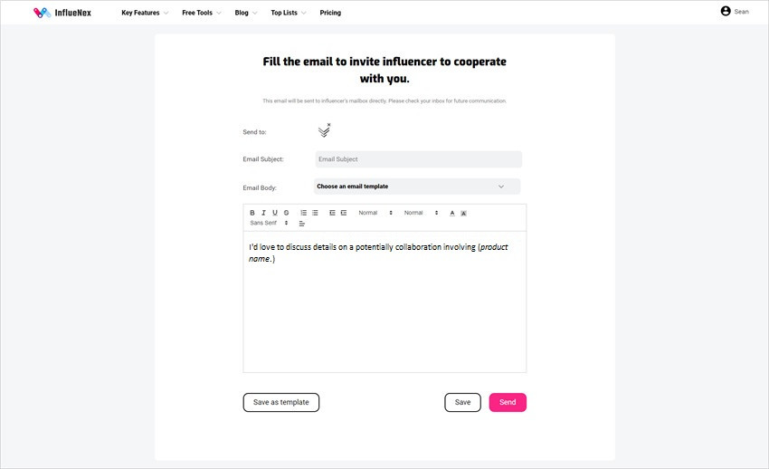Expand Choose an email template dropdown
This screenshot has height=469, width=769.
click(x=417, y=187)
